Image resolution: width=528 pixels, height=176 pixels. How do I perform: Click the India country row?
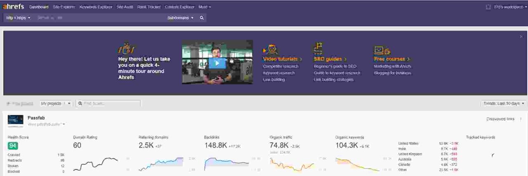click(x=429, y=149)
